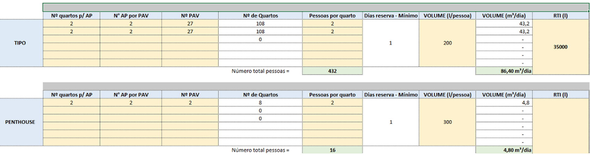Select the total pessoas cell showing 432
This screenshot has height=155, width=590.
click(x=332, y=71)
